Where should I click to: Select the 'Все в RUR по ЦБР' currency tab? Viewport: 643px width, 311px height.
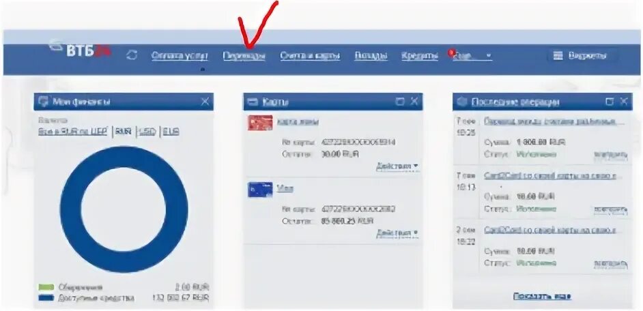[72, 132]
